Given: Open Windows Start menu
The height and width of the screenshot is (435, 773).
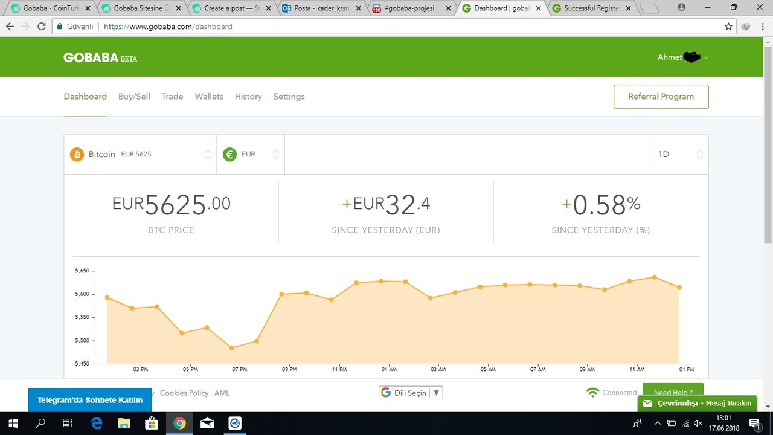Looking at the screenshot, I should (x=12, y=424).
